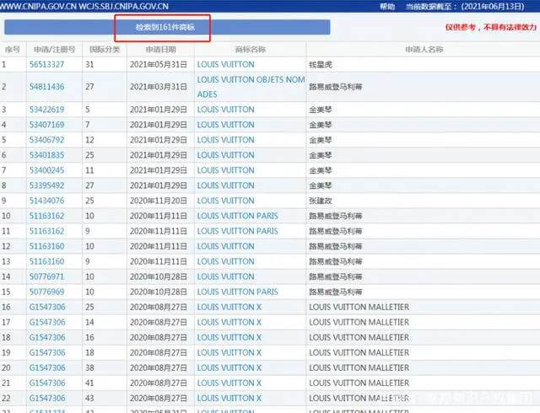Open registration number 53400245
Screen dimensions: 540x413
(47, 170)
